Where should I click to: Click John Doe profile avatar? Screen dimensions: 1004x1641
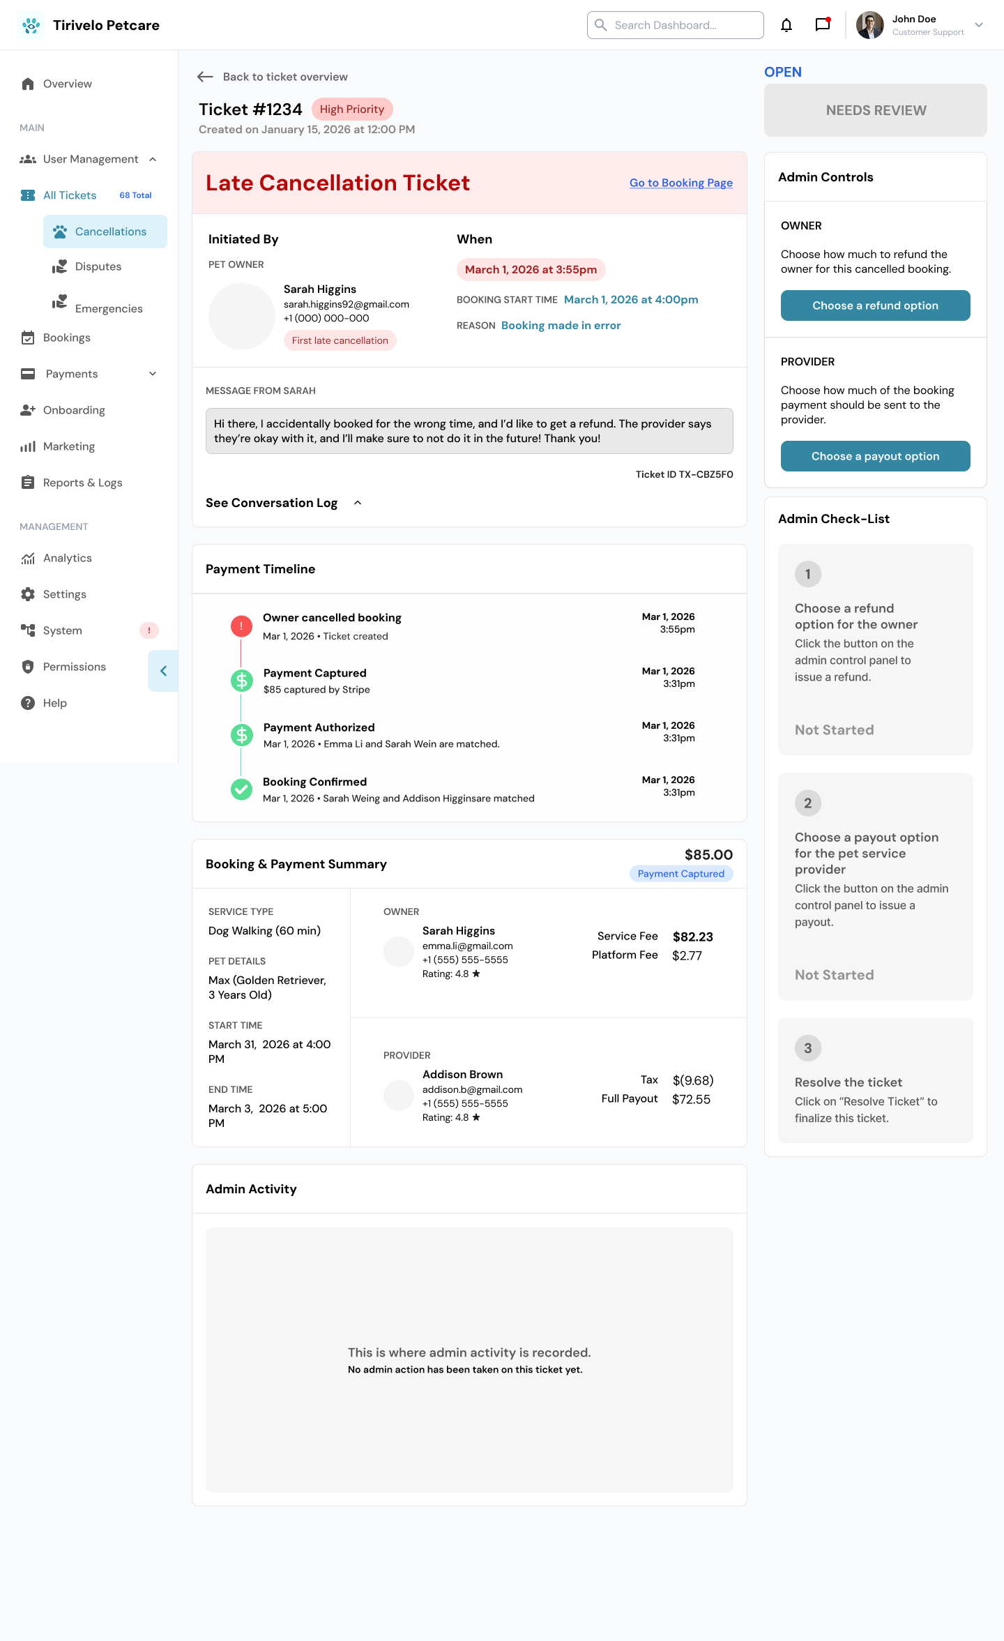(x=869, y=25)
